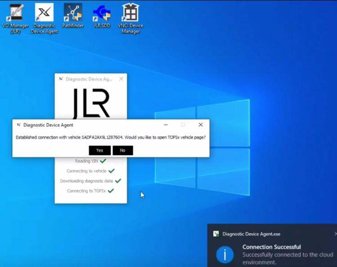Click the Downloading diagnostic data checkmark
This screenshot has height=267, width=337.
[x=118, y=181]
